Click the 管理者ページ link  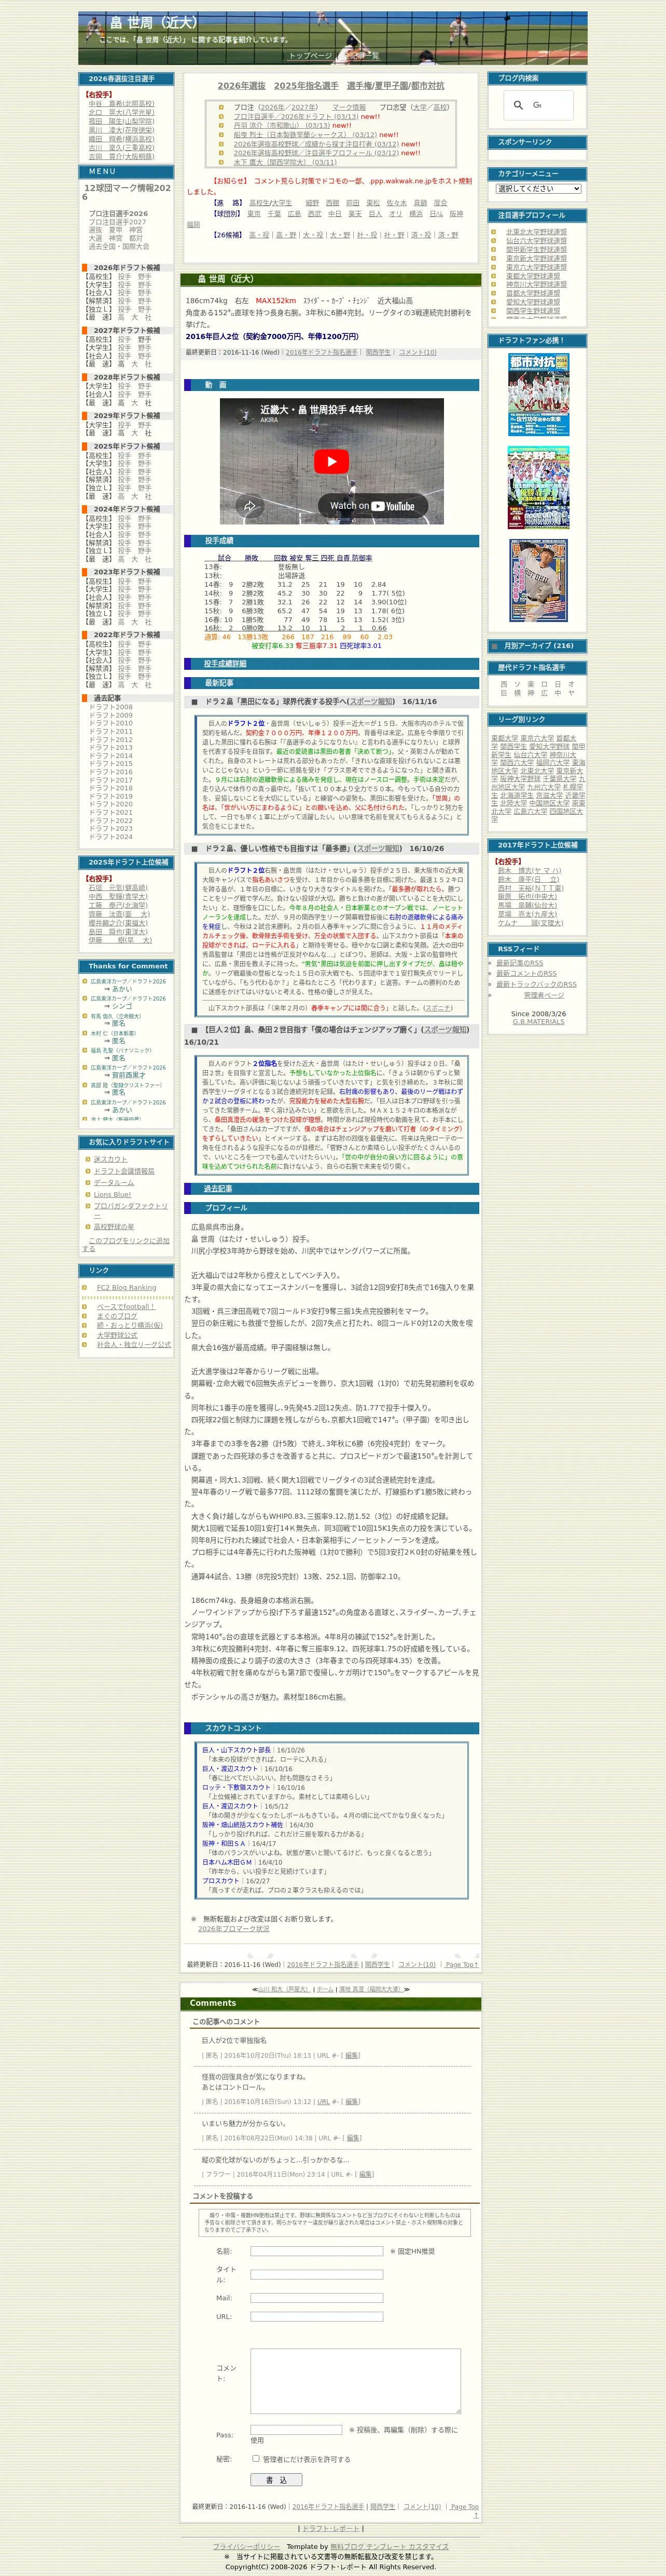pyautogui.click(x=543, y=995)
